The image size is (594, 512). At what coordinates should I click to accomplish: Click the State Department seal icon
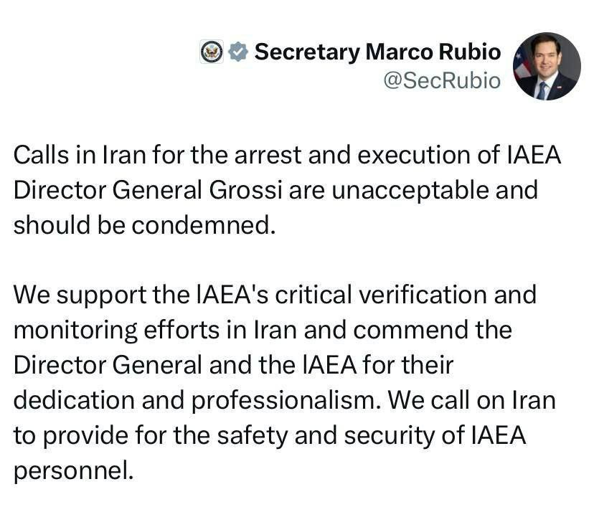212,52
